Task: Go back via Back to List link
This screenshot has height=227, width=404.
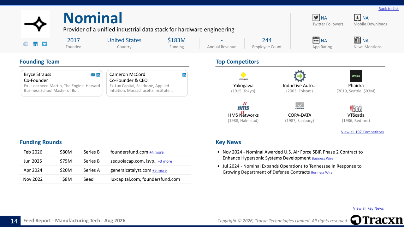Action: (x=389, y=9)
